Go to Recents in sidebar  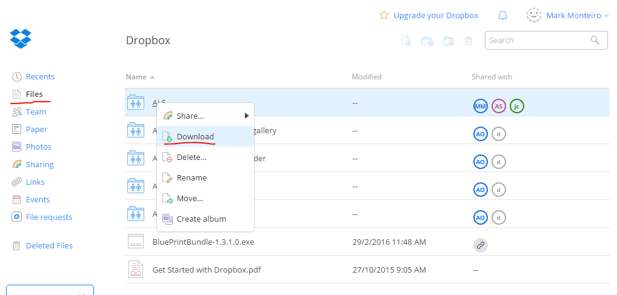pyautogui.click(x=40, y=77)
